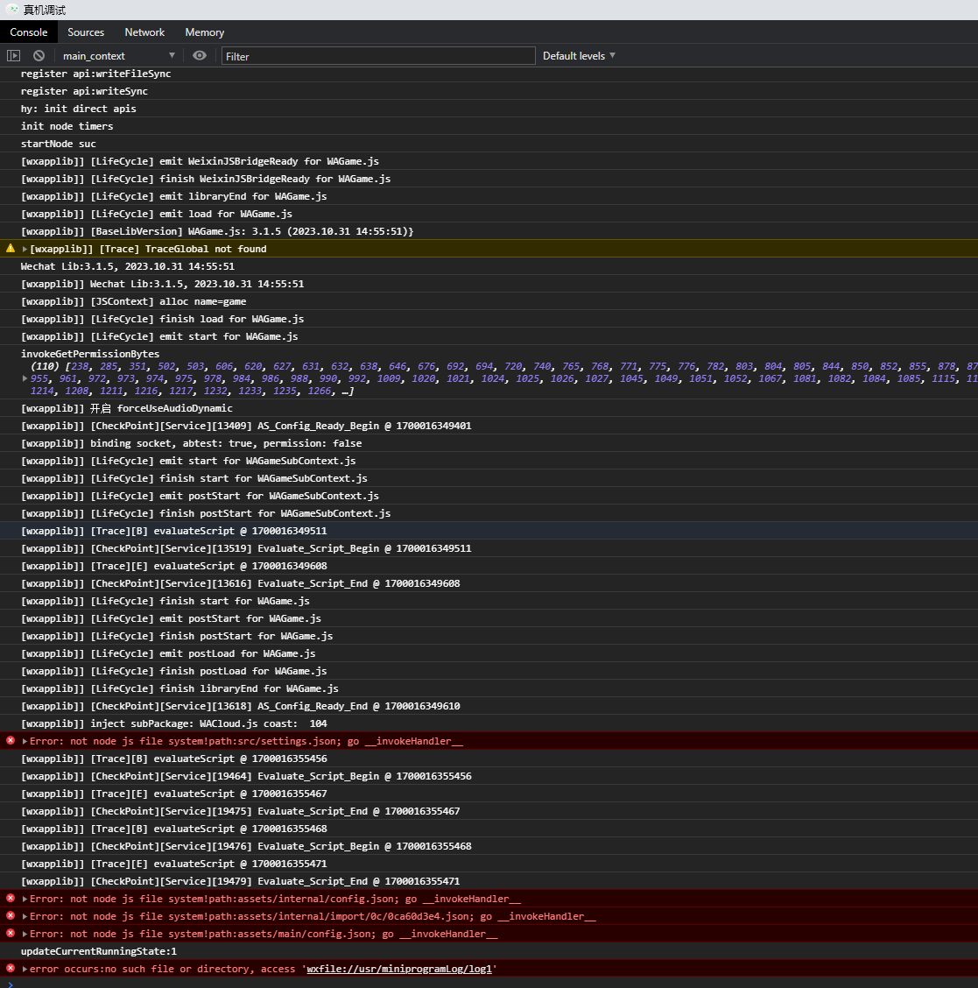
Task: Select the 'register api:writeSync' log line
Action: 489,91
